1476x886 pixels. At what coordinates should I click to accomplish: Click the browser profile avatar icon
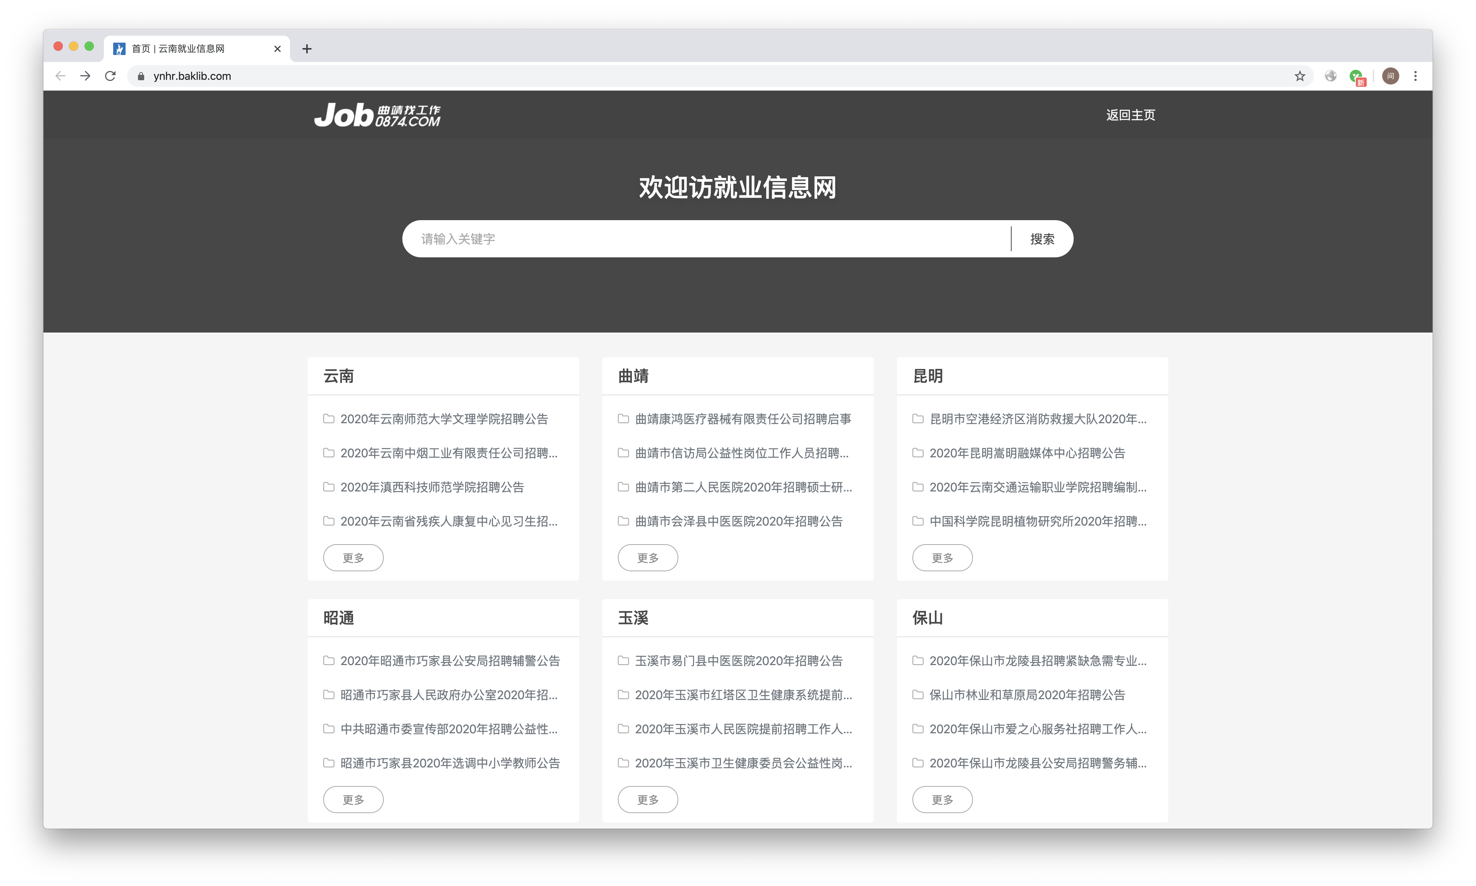coord(1390,76)
